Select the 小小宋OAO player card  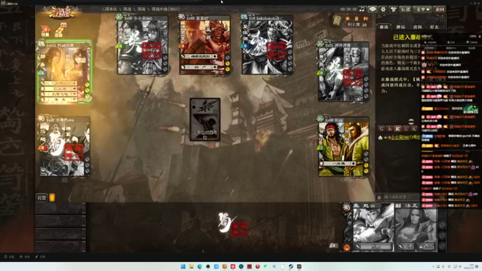(142, 45)
